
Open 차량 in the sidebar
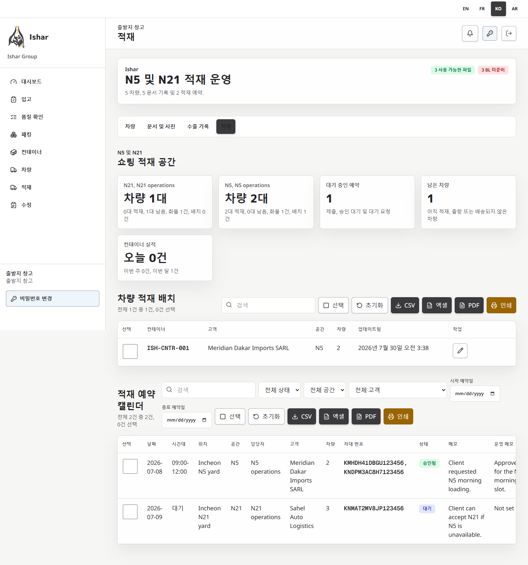(x=52, y=169)
